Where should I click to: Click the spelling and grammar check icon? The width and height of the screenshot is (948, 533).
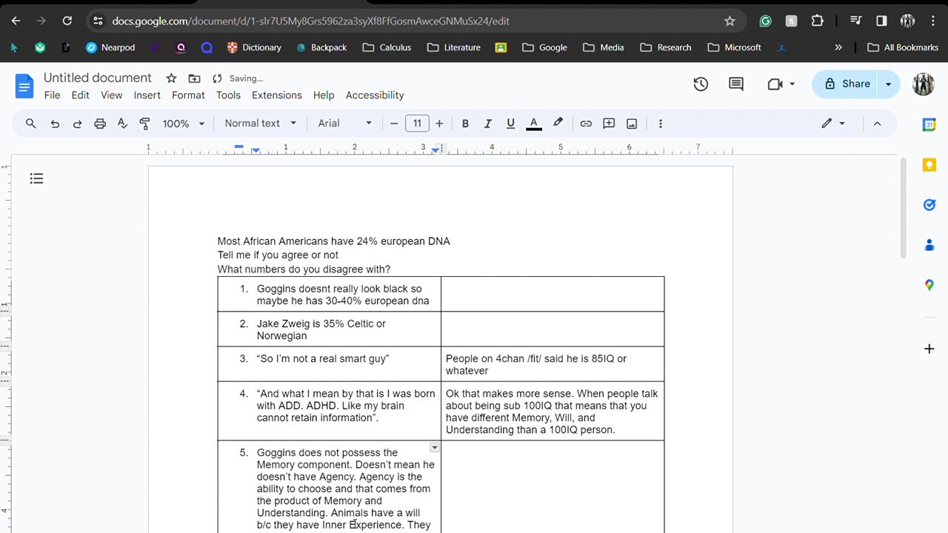123,124
